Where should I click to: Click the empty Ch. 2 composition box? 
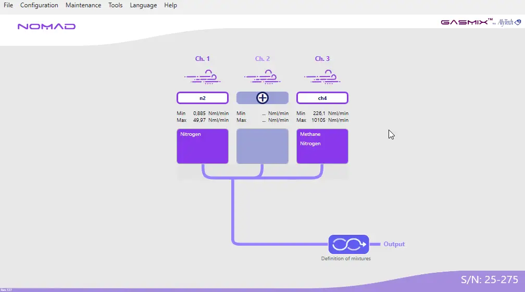click(262, 146)
